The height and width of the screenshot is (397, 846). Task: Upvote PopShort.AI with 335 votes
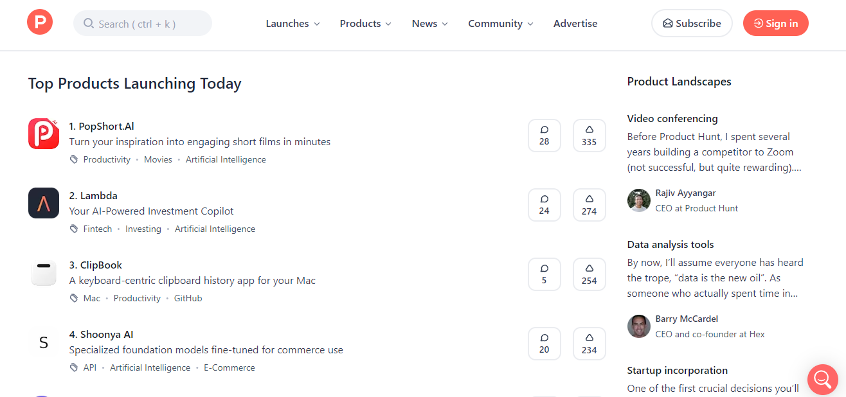pyautogui.click(x=589, y=136)
